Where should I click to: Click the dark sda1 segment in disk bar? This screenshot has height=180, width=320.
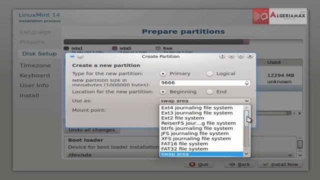(x=153, y=42)
